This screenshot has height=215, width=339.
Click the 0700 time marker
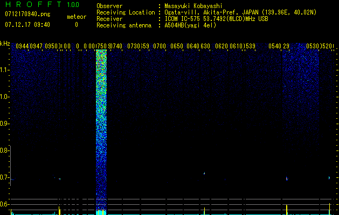click(160, 46)
